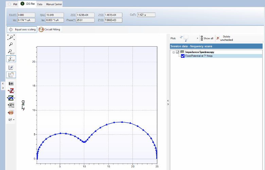
Task: Click the export-to-Excel icon
Action: pos(11,105)
